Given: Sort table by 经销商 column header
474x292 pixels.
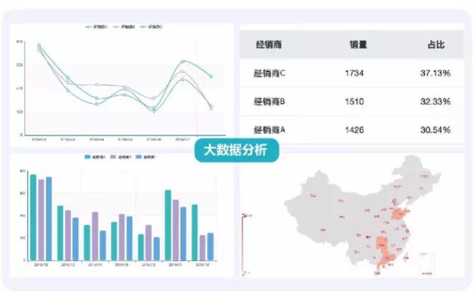Looking at the screenshot, I should 268,44.
